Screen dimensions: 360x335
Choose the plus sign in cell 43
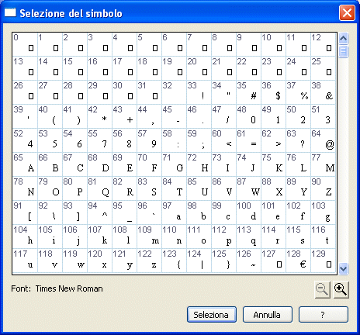pos(124,116)
